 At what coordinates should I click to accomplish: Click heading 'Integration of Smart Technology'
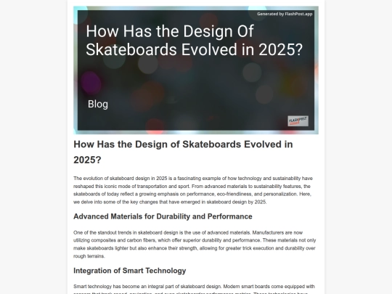tap(129, 271)
